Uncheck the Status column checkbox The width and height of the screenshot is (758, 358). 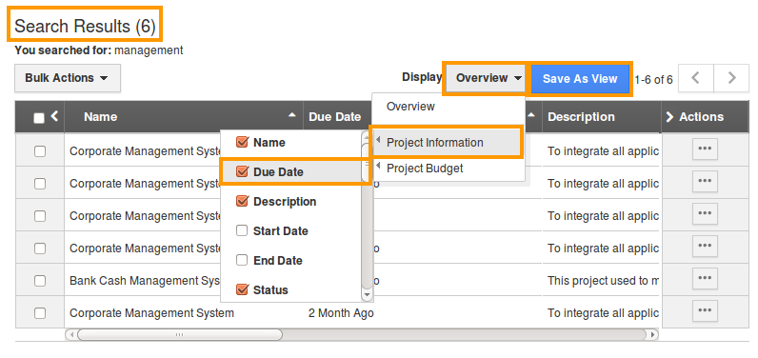click(242, 289)
